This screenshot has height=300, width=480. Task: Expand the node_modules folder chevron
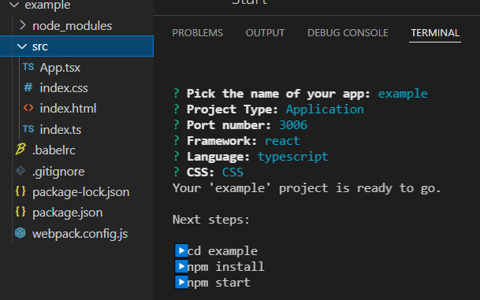coord(22,25)
